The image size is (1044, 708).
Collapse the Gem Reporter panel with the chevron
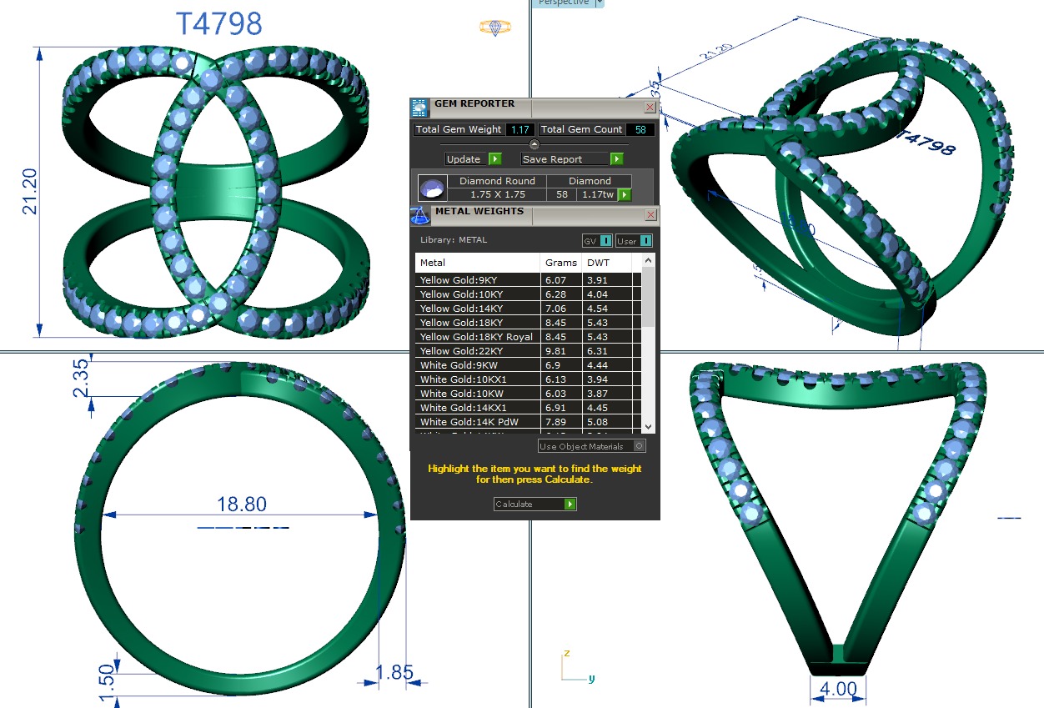tap(535, 144)
